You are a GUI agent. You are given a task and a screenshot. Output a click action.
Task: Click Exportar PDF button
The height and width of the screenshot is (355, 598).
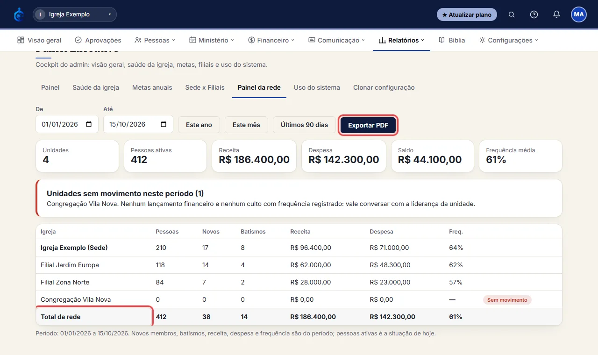(x=368, y=125)
